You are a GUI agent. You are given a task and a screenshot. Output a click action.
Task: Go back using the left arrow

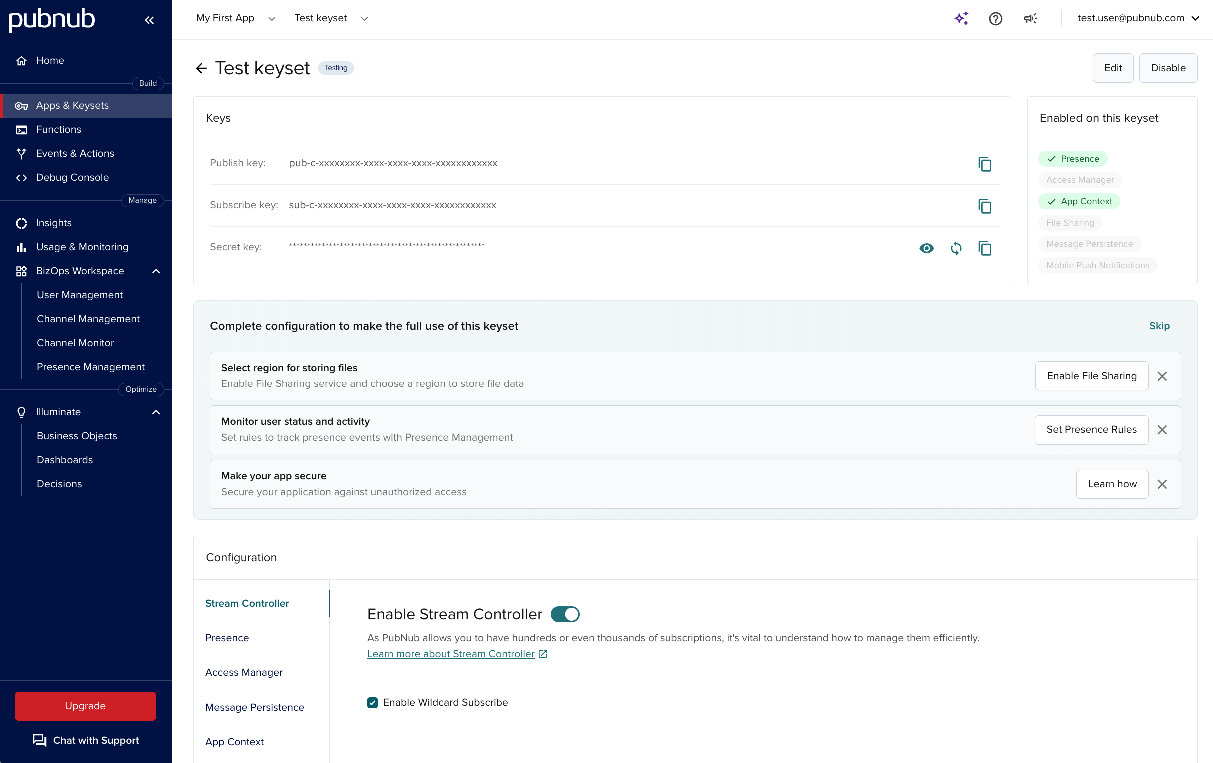[201, 68]
